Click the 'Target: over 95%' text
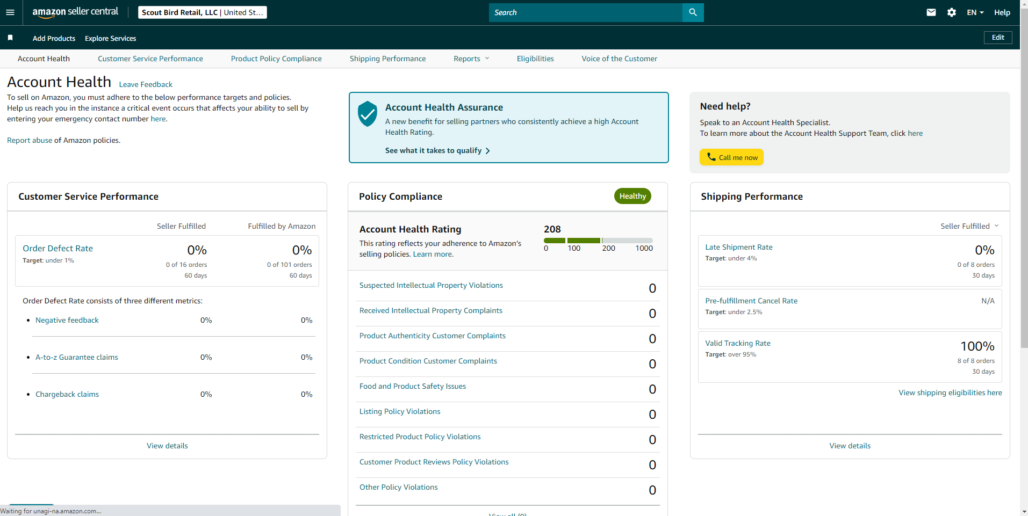Screen dimensions: 1028x516 point(731,354)
